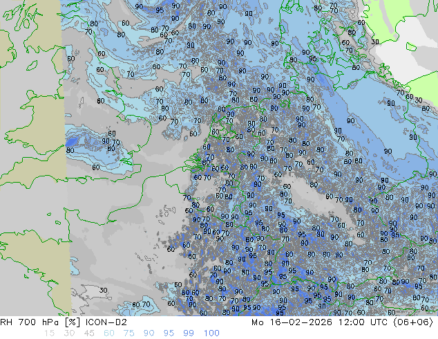Click the legend value 15
This screenshot has width=438, height=339.
click(x=48, y=333)
